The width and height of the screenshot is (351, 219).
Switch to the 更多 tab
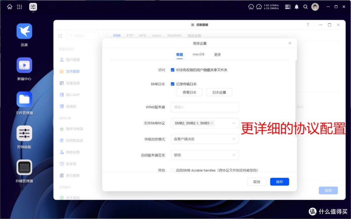pos(217,55)
